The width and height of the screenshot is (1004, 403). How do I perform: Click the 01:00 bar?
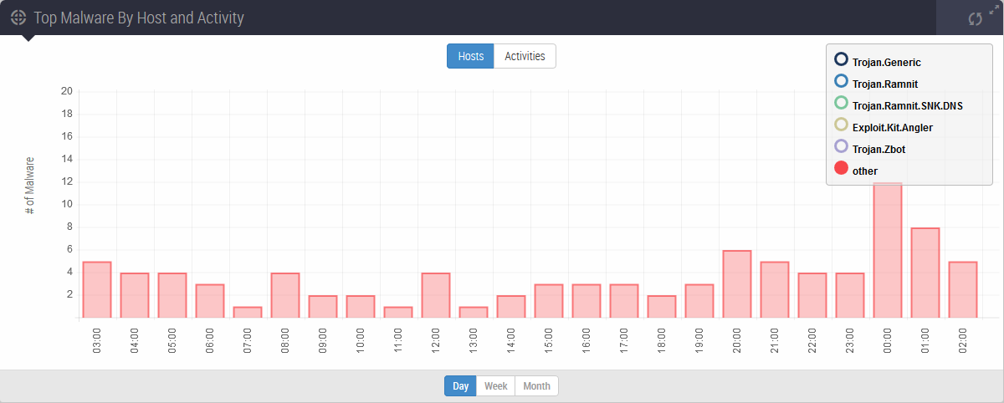[925, 273]
